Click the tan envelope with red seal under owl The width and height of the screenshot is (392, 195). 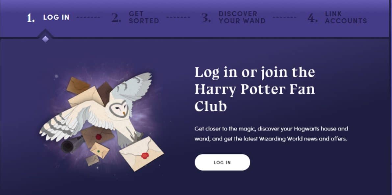97,136
